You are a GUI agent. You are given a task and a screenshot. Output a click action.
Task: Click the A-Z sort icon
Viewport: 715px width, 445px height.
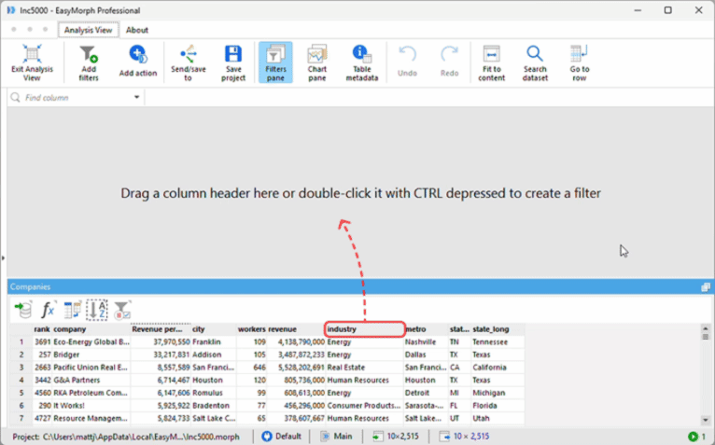[x=97, y=310]
